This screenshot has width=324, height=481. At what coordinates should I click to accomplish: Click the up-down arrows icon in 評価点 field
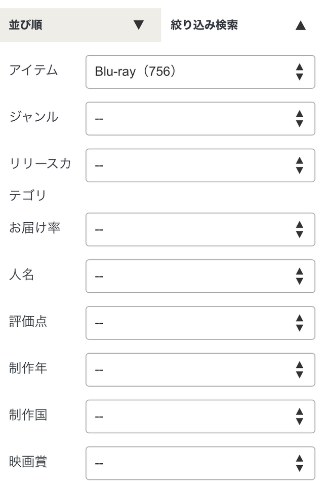pyautogui.click(x=299, y=323)
